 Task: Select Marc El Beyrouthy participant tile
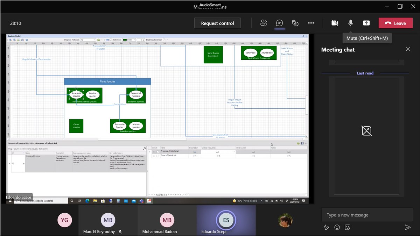[x=108, y=220]
